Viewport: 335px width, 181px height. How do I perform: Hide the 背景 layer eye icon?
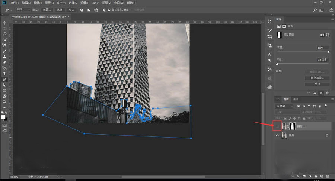[277, 136]
